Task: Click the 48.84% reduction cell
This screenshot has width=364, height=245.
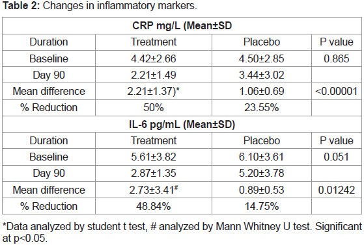Action: coord(154,206)
